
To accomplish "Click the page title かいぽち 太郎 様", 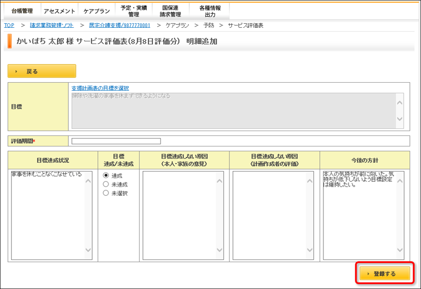I will [45, 41].
